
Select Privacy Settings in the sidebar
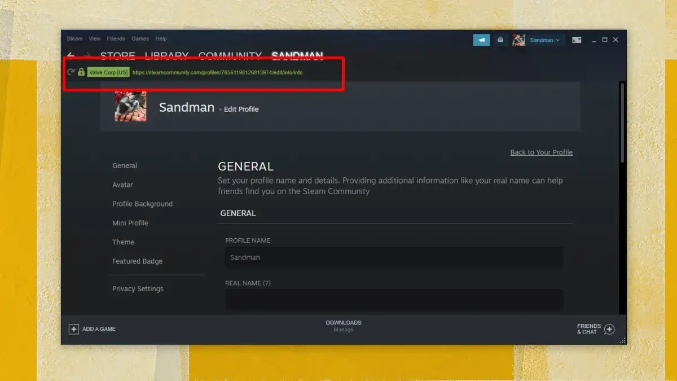[x=138, y=288]
